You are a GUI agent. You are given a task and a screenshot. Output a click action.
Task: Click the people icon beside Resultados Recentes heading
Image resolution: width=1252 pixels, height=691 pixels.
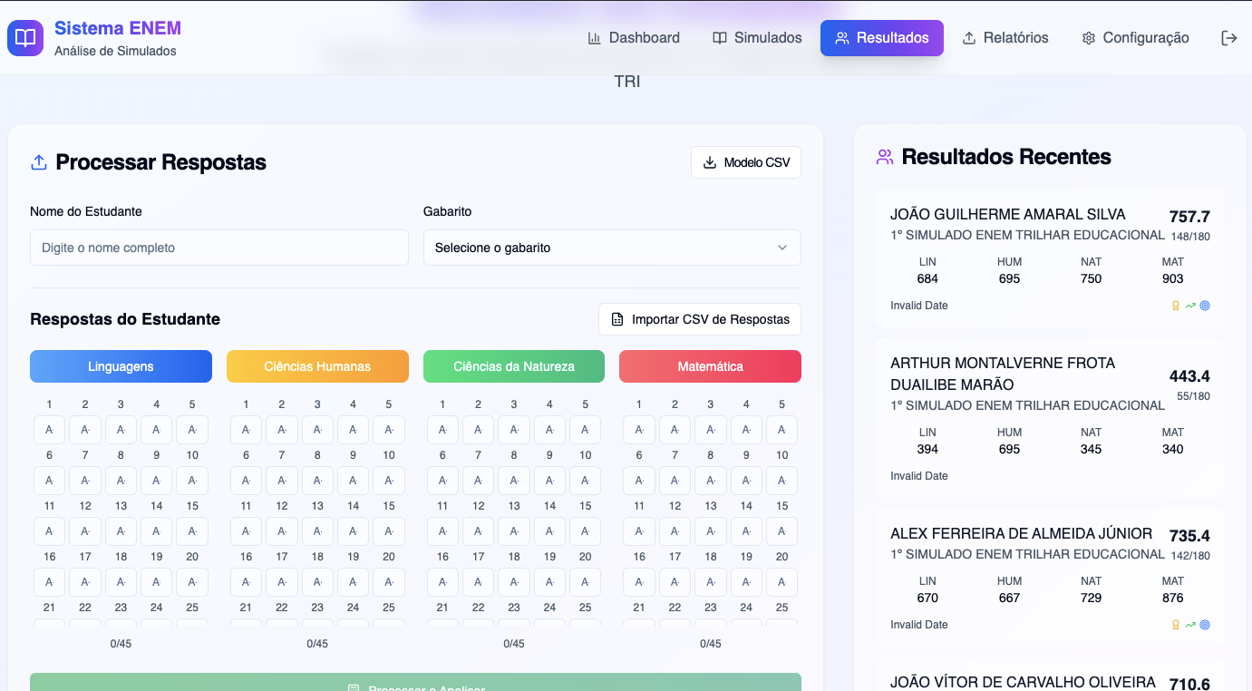(885, 157)
